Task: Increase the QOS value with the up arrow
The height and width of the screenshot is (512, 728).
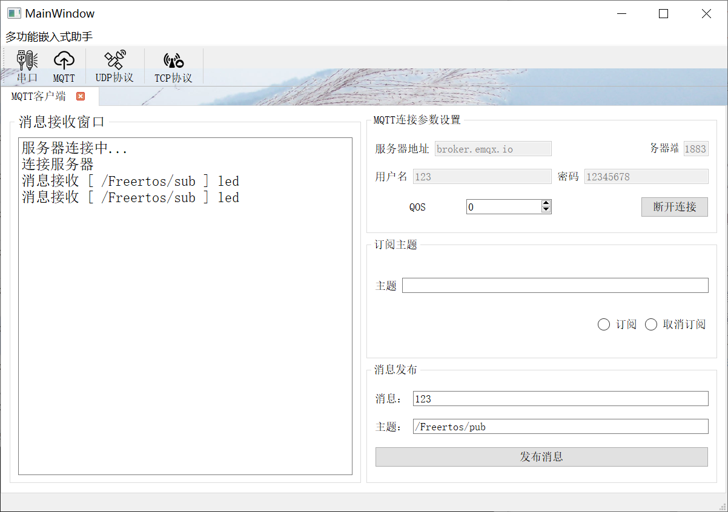Action: click(546, 203)
